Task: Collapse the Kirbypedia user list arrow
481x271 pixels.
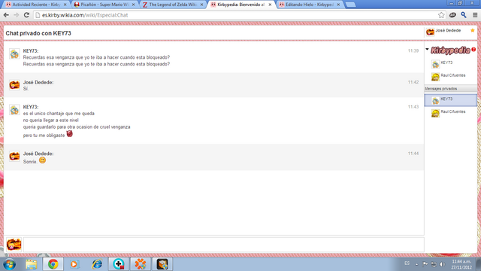Action: pos(427,49)
